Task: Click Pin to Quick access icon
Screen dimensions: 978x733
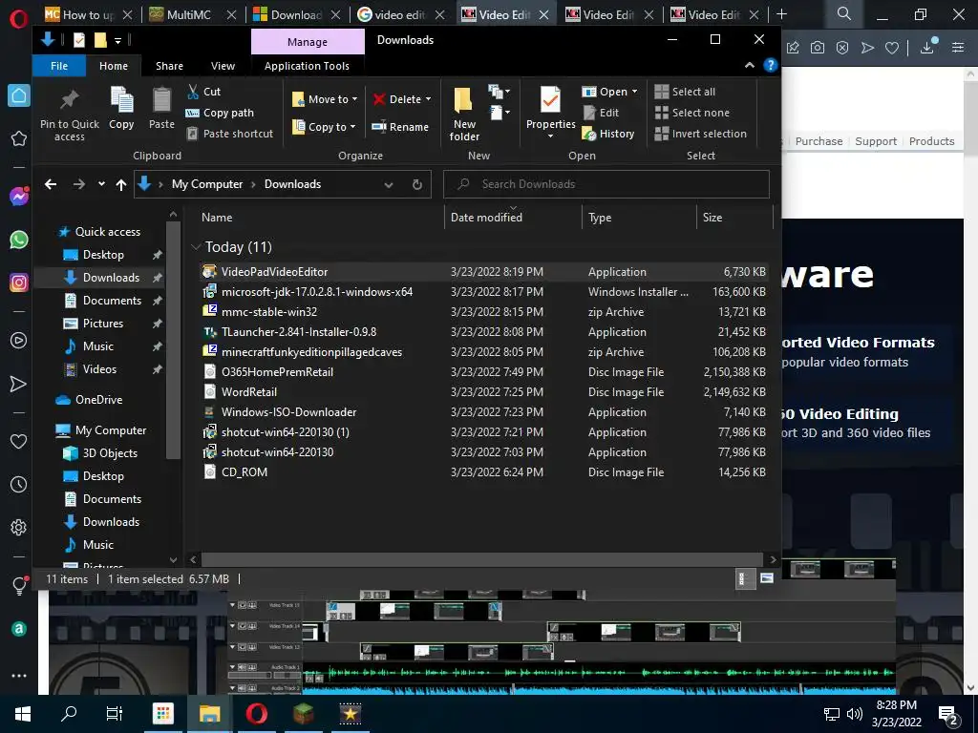Action: 69,99
